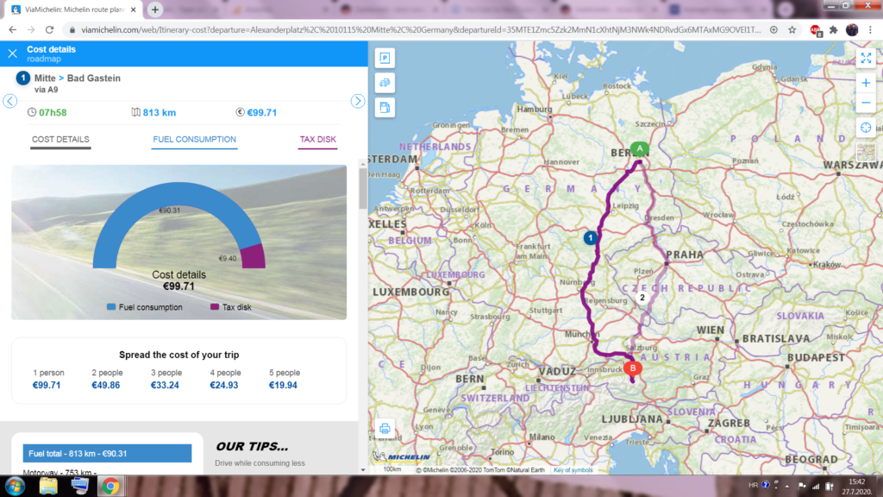Switch to the Fuel Consumption tab

[194, 140]
